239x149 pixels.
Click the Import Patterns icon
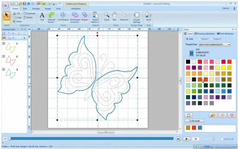96,18
